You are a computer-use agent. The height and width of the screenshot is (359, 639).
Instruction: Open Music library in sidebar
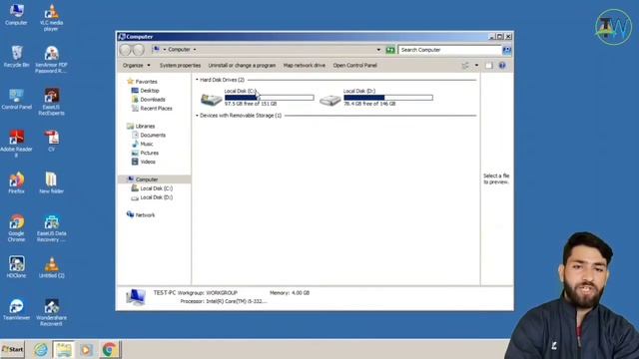(142, 144)
